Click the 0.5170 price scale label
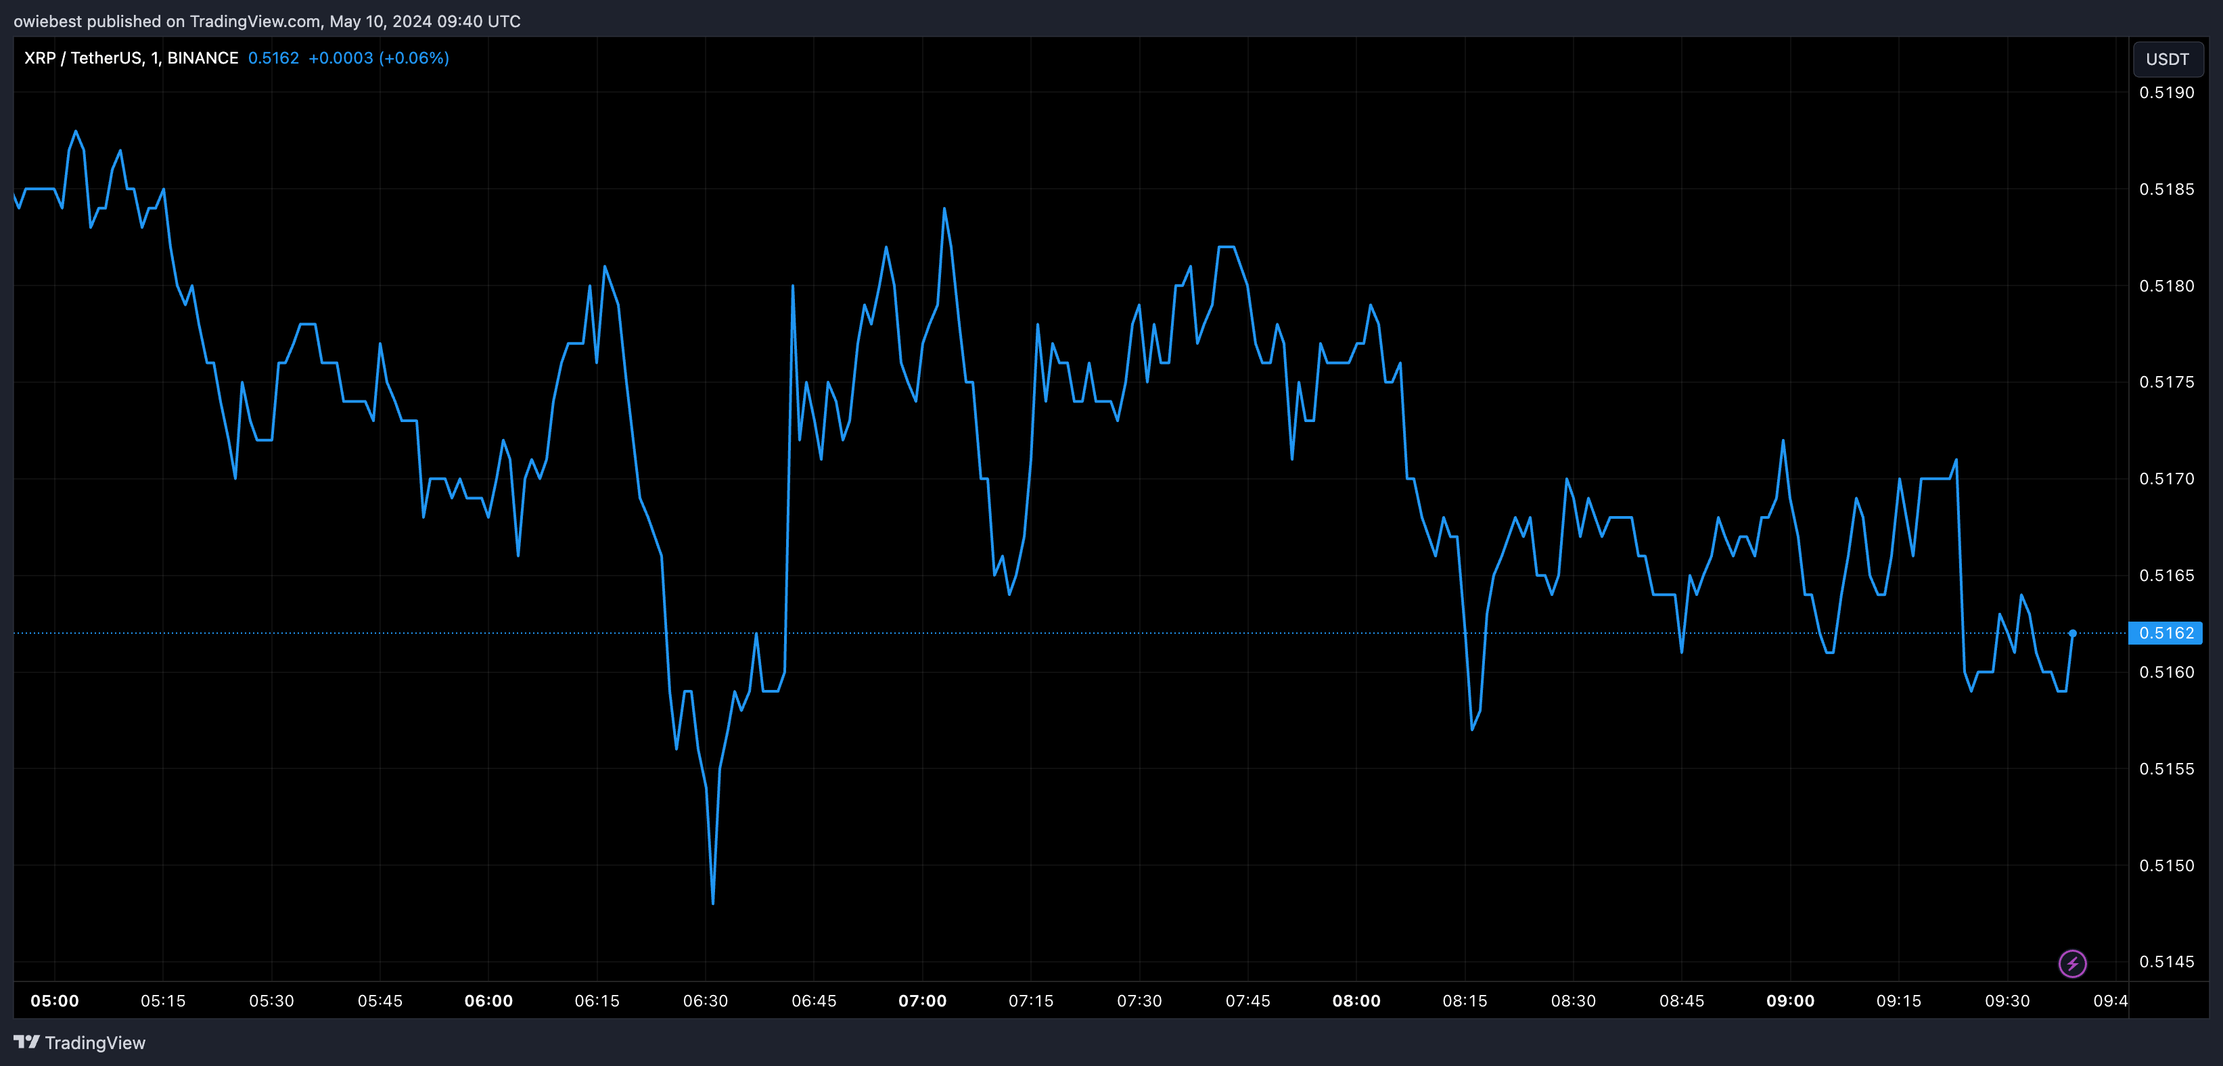2223x1066 pixels. point(2166,478)
